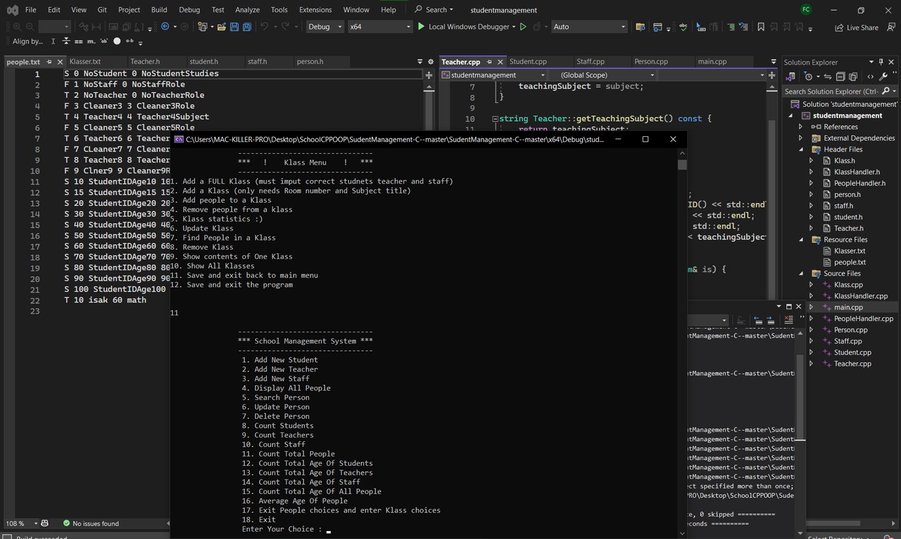Collapse the Source Files folder
This screenshot has width=901, height=539.
tap(801, 273)
